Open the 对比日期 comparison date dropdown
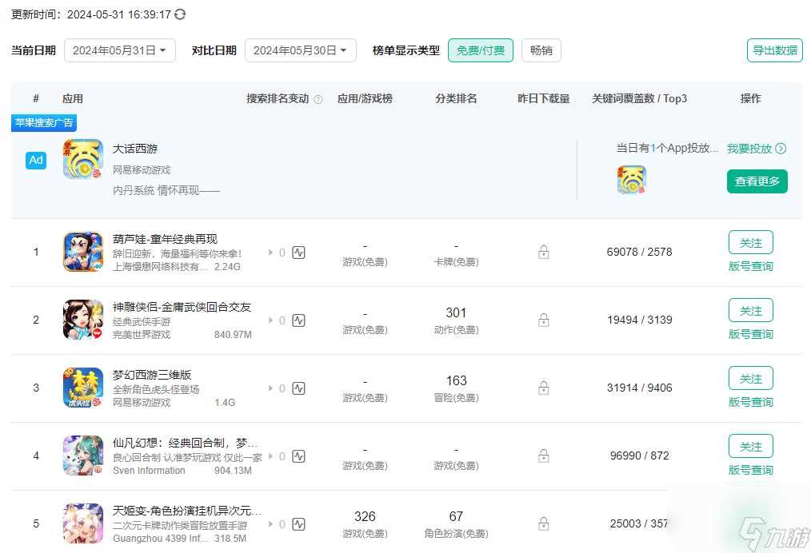Screen dimensions: 811x553 pyautogui.click(x=301, y=50)
